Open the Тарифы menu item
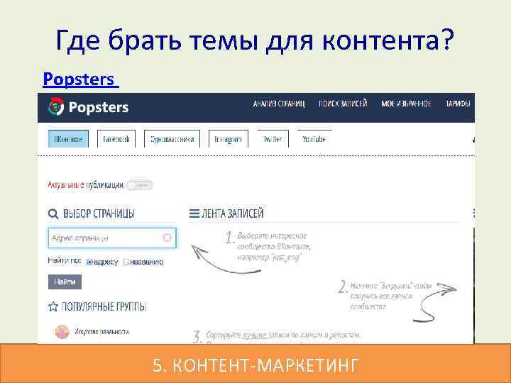This screenshot has width=511, height=383. coord(458,104)
